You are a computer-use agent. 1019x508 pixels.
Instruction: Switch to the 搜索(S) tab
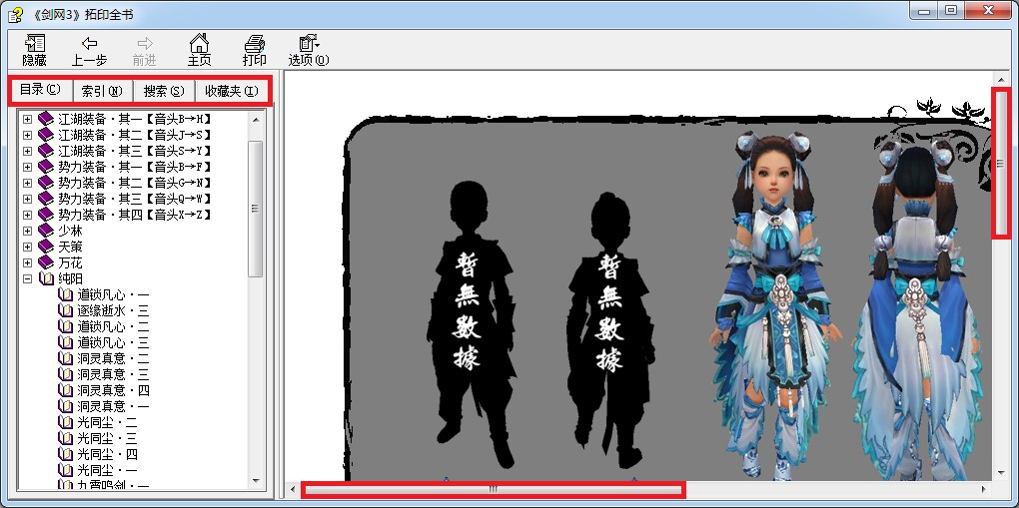(x=164, y=91)
